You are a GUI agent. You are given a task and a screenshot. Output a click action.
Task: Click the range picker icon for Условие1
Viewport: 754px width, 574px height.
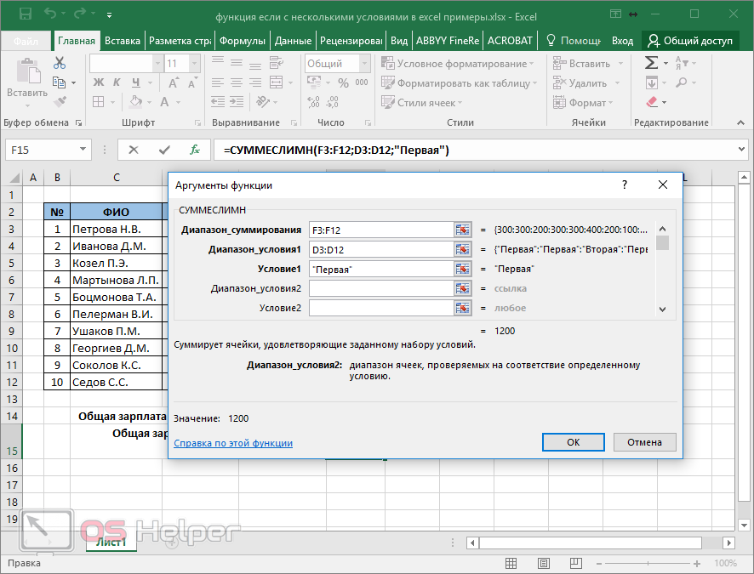click(463, 269)
